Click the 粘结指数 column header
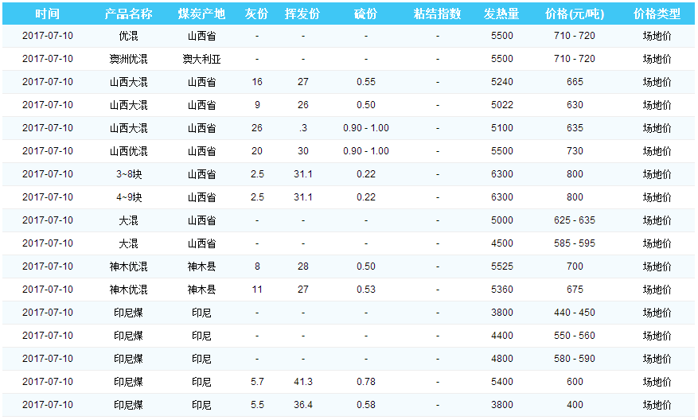 (x=437, y=14)
